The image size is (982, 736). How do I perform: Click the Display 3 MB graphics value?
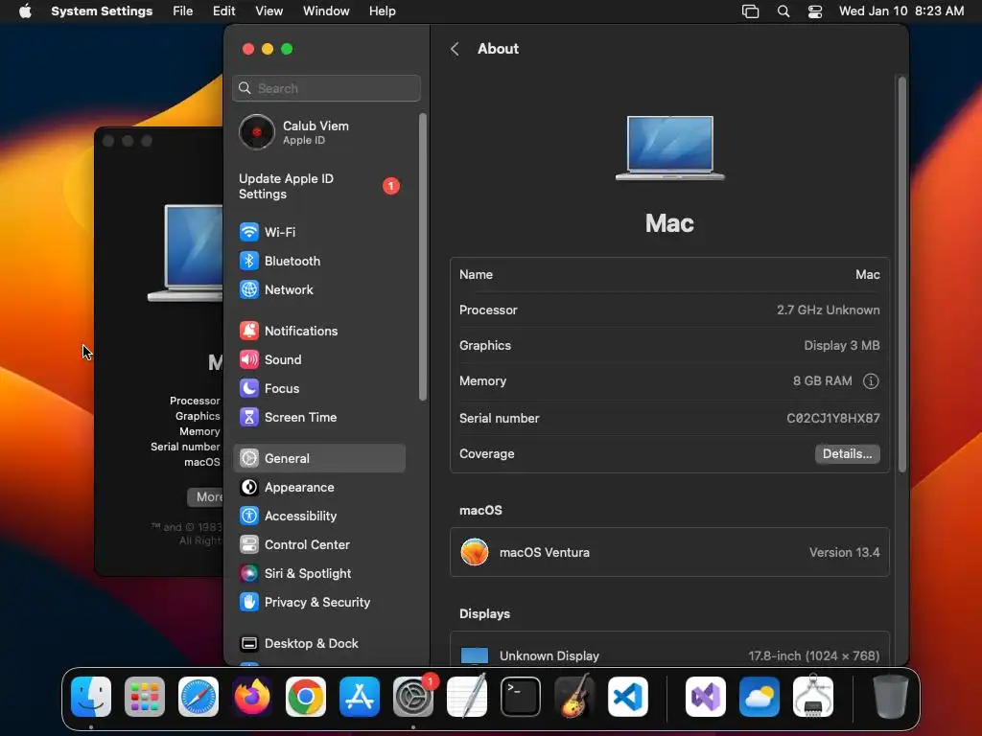(842, 345)
